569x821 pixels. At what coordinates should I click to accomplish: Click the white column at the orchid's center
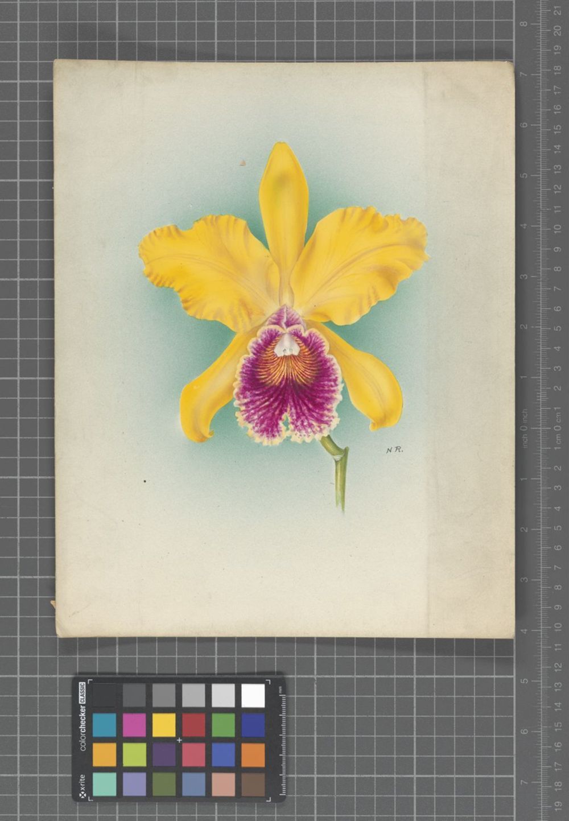click(x=286, y=345)
